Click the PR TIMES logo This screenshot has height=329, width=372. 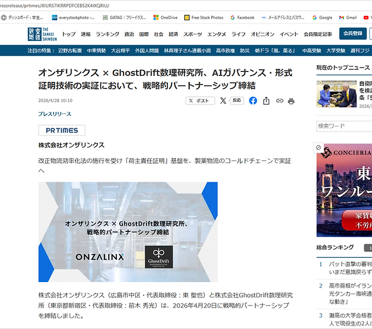click(x=62, y=130)
